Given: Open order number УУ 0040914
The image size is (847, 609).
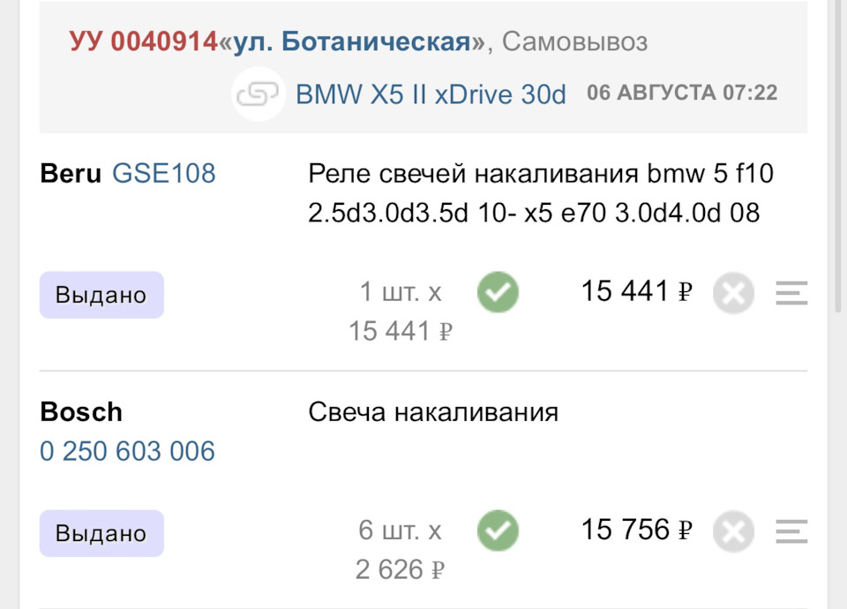Looking at the screenshot, I should point(143,41).
